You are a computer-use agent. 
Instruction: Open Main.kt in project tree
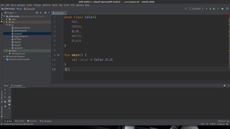(x=16, y=42)
